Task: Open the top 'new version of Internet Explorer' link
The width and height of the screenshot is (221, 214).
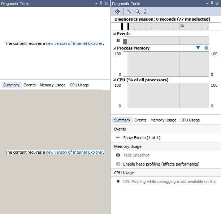Action: point(74,43)
